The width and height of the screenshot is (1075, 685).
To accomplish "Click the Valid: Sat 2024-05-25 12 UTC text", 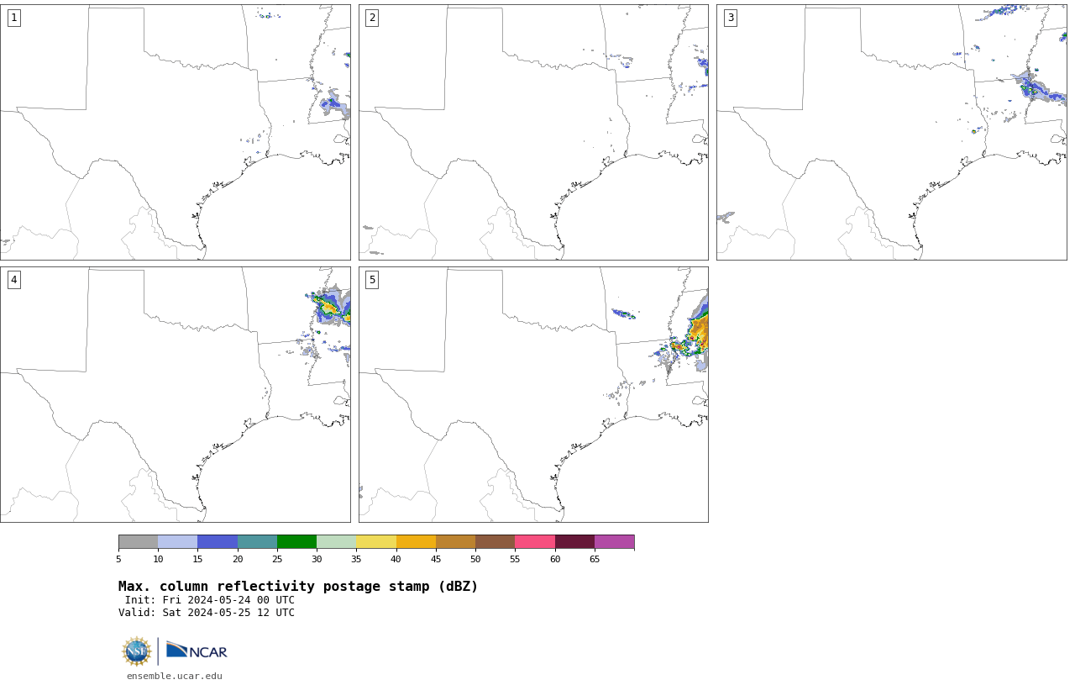I will click(207, 613).
